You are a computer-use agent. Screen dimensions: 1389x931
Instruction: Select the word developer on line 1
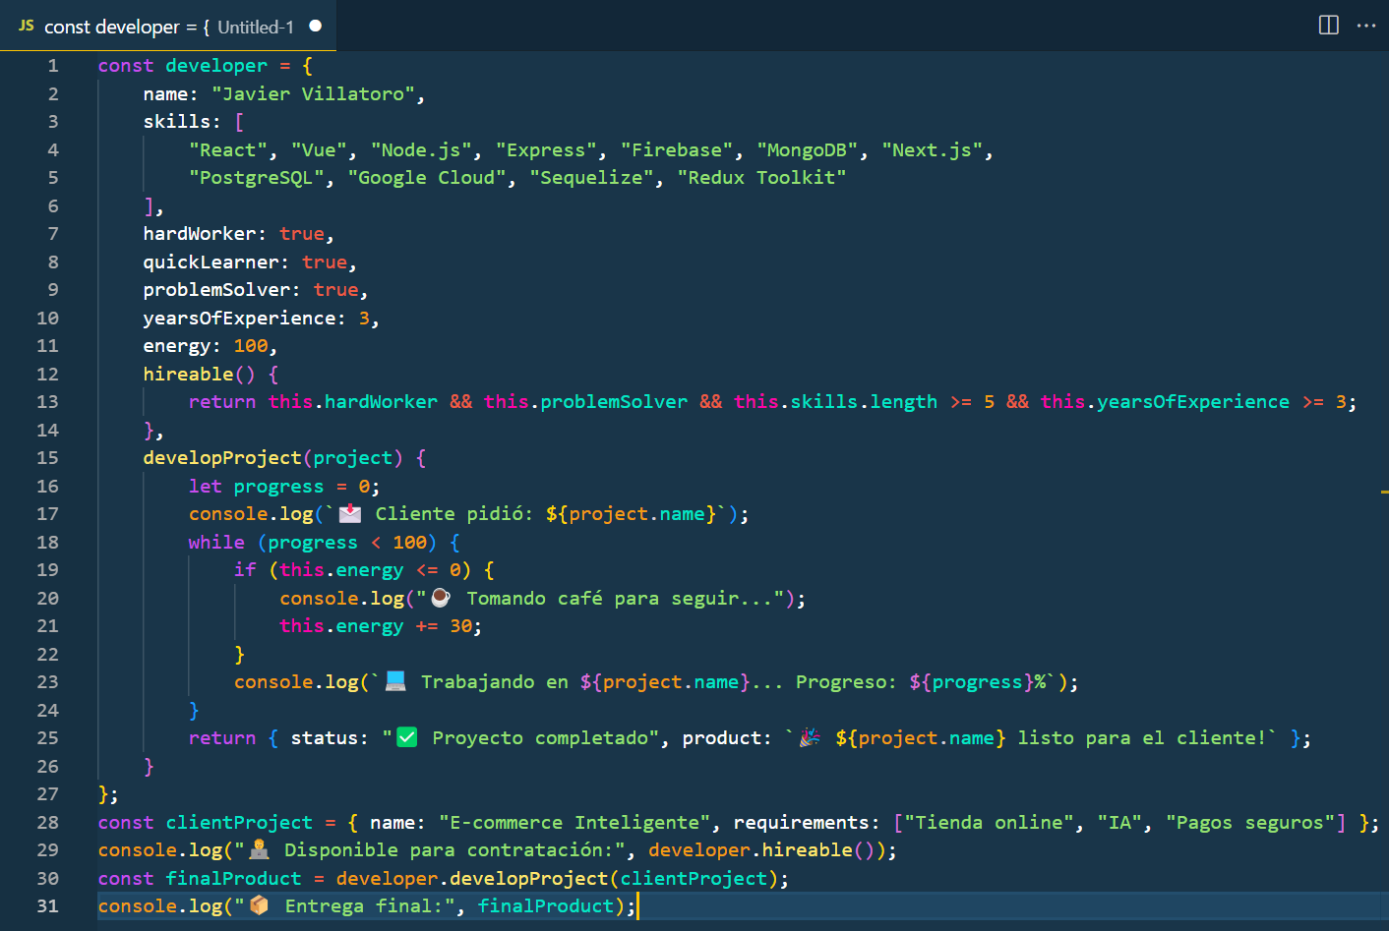tap(216, 65)
